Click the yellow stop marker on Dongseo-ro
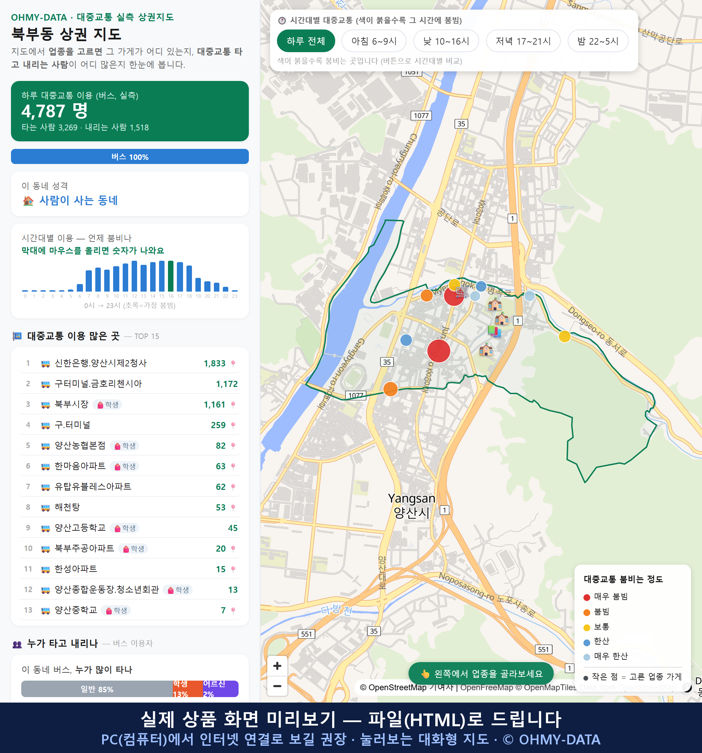702x753 pixels. point(564,336)
